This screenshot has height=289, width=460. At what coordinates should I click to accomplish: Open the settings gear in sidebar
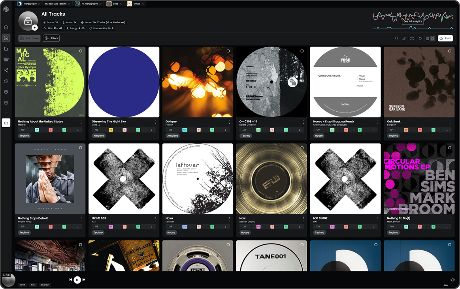click(x=6, y=92)
